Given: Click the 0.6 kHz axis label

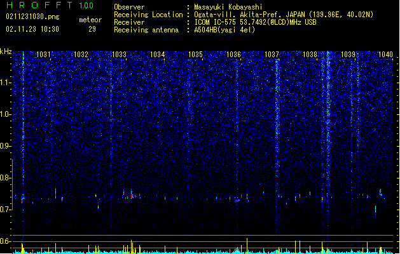Looking at the screenshot, I should click(6, 241).
